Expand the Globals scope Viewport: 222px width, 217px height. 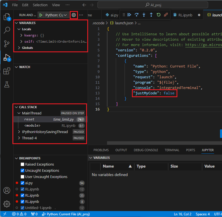point(19,48)
